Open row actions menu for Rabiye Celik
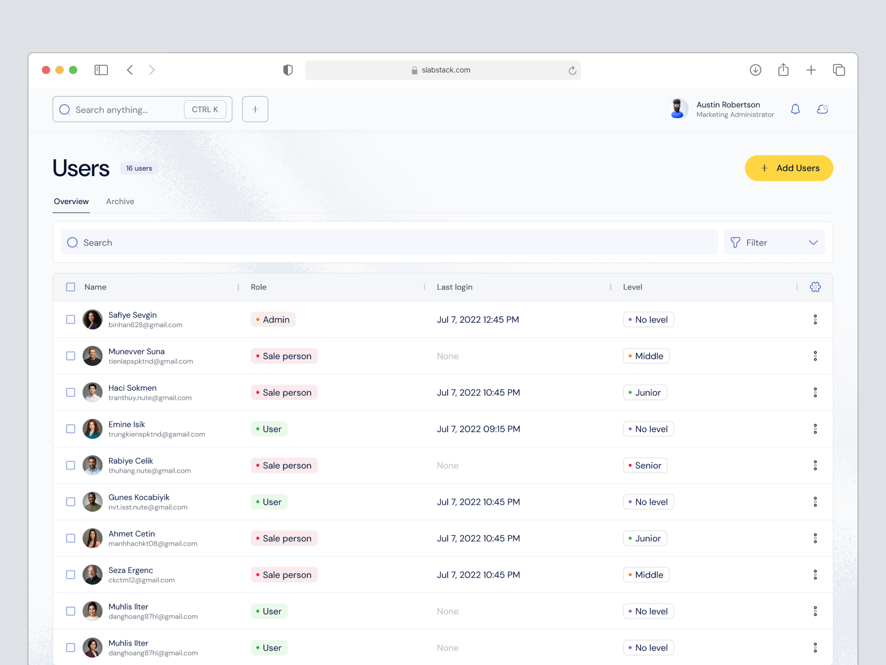Screen dimensions: 886x665 (x=815, y=465)
